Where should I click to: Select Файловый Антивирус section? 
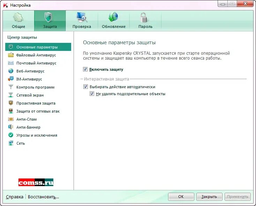tap(38, 55)
